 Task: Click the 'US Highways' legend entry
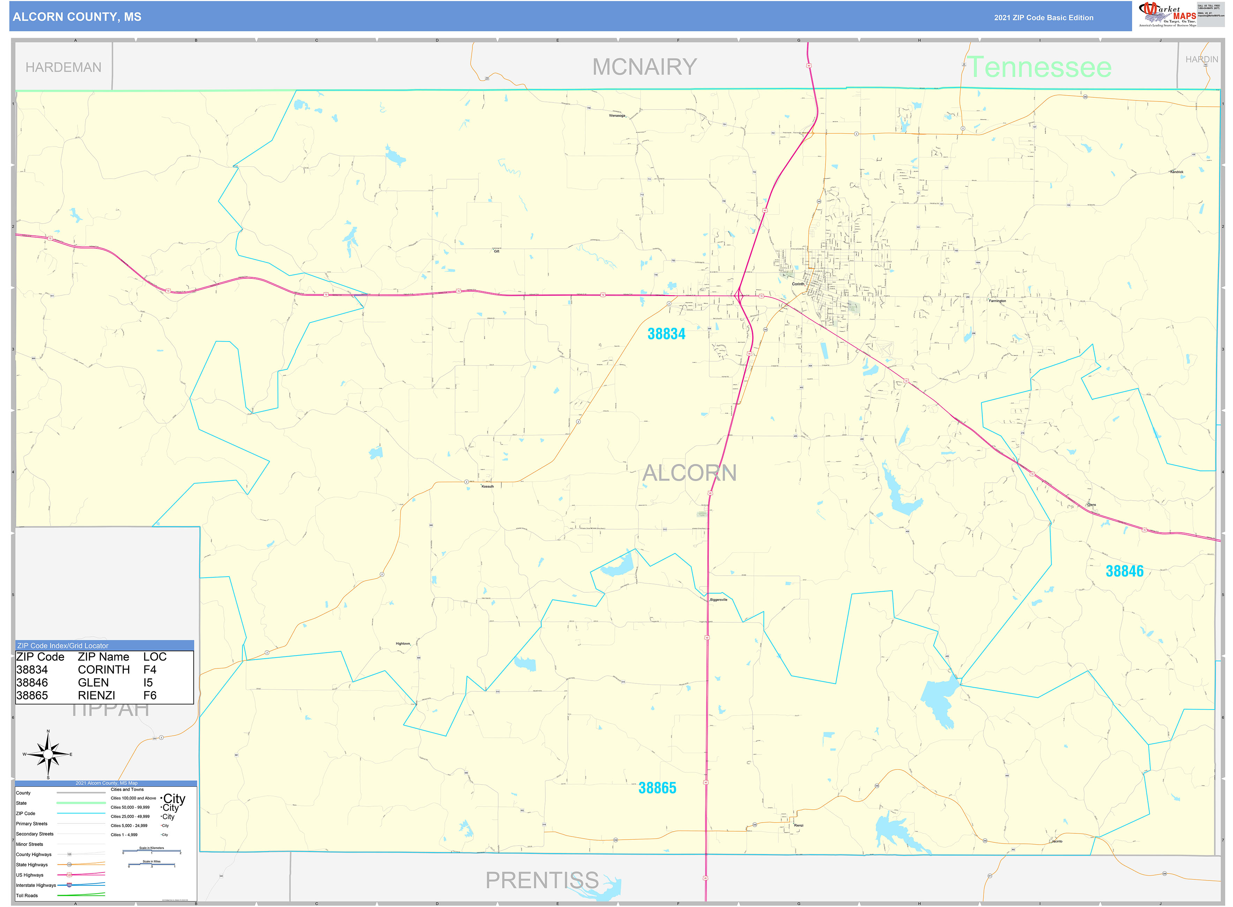point(30,875)
